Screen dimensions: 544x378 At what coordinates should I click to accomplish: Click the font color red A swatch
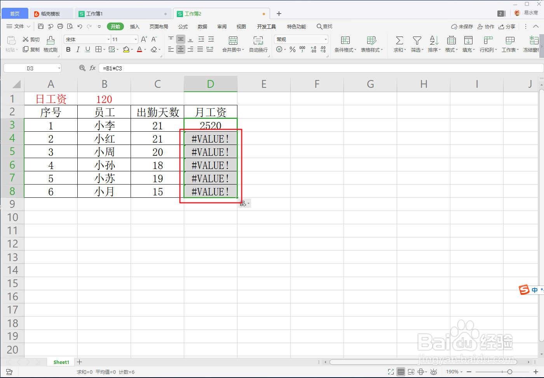(139, 49)
